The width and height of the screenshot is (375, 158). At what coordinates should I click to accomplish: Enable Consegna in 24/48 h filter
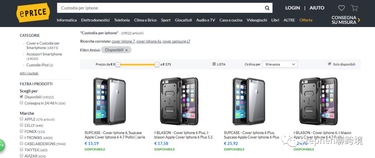point(22,103)
